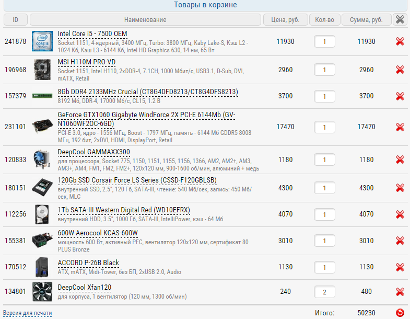This screenshot has height=319, width=410.
Task: View the Corsair SSD thumbnail
Action: click(42, 187)
